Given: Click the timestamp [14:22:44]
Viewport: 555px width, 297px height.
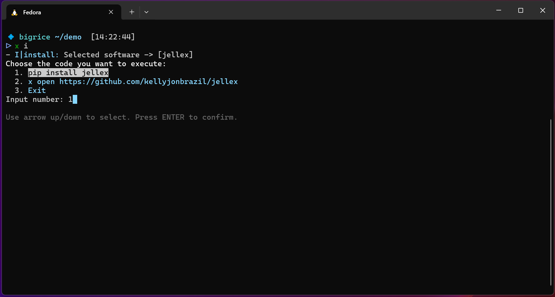Looking at the screenshot, I should click(113, 37).
